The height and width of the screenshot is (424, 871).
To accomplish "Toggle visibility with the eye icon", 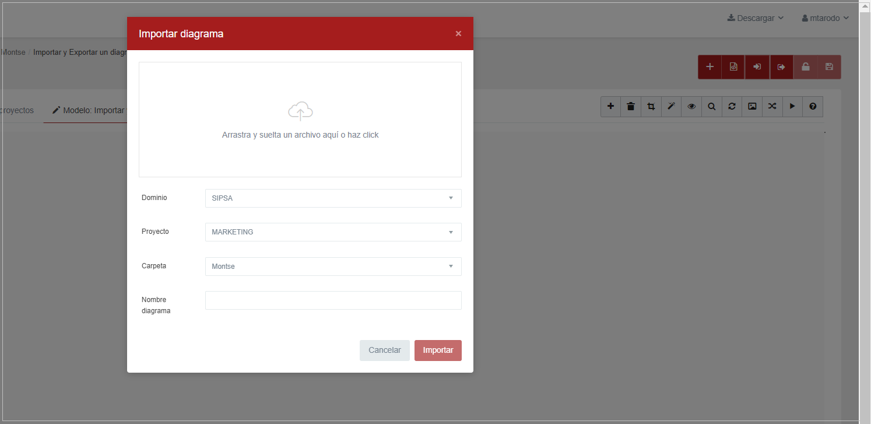I will tap(691, 106).
